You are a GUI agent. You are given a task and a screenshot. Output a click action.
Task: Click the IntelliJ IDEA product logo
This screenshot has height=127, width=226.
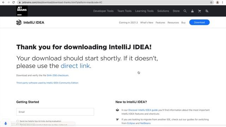pyautogui.click(x=19, y=23)
